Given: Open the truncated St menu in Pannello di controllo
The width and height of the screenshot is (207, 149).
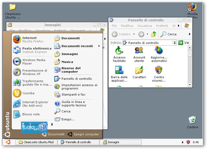Looking at the screenshot, I should coord(174,26).
